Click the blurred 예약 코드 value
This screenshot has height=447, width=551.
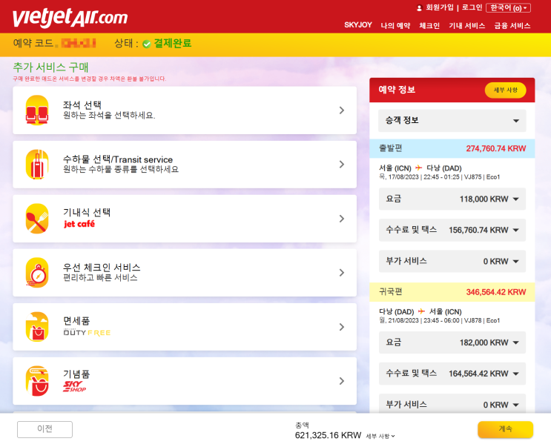click(79, 43)
